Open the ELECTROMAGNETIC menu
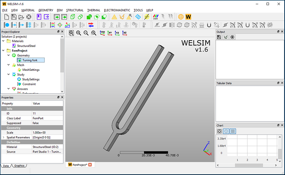The image size is (285, 175). click(117, 10)
